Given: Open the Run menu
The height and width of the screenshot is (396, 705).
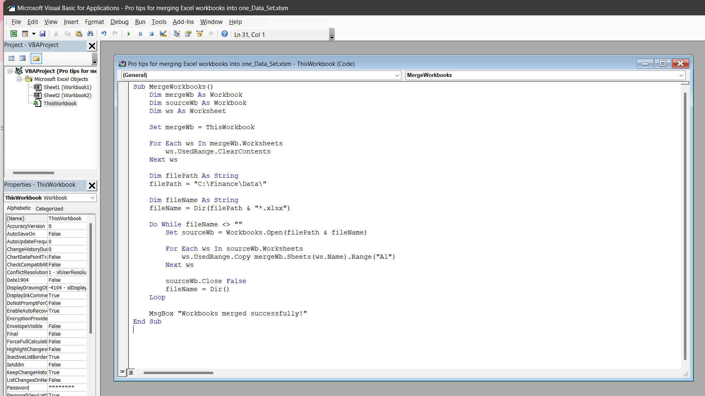Looking at the screenshot, I should [x=140, y=22].
